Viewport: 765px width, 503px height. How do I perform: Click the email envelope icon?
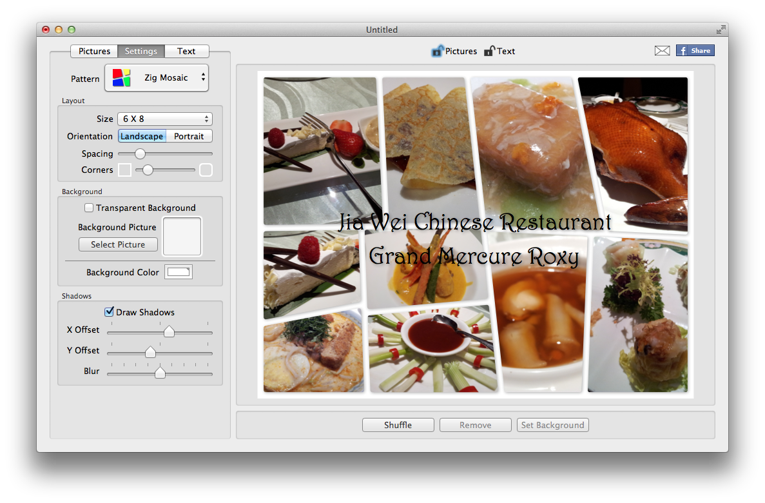point(662,50)
